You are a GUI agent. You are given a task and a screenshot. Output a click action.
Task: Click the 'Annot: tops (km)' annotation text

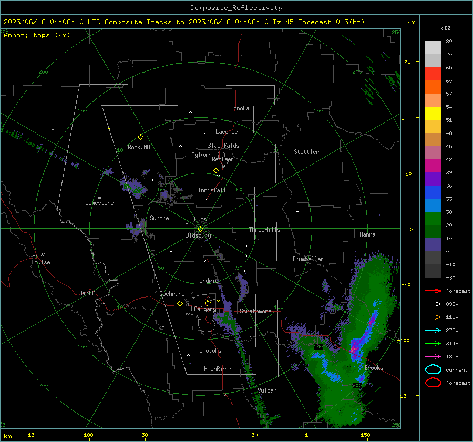click(x=37, y=35)
